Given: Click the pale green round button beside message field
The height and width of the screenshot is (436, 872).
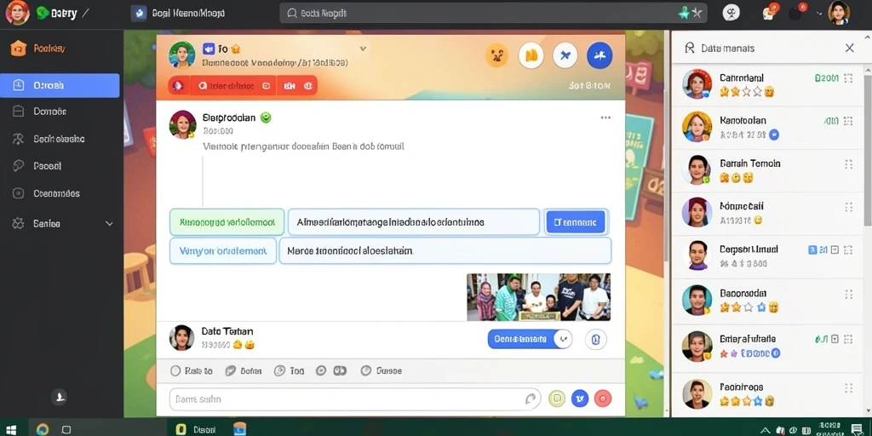Looking at the screenshot, I should (557, 399).
